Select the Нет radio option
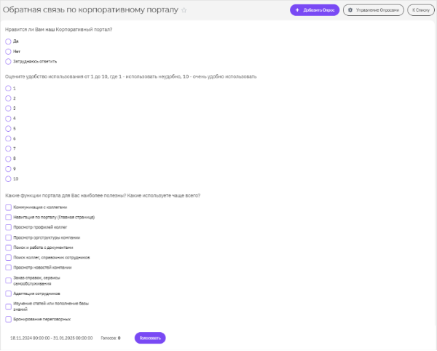The height and width of the screenshot is (351, 437). pos(8,52)
